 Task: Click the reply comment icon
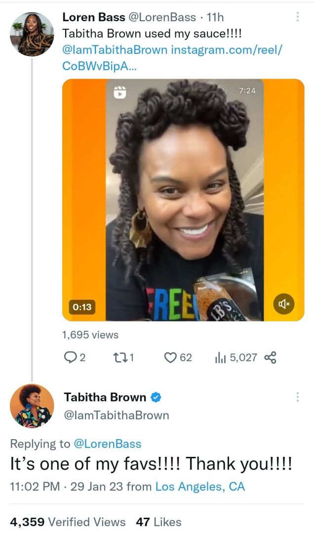click(x=70, y=357)
